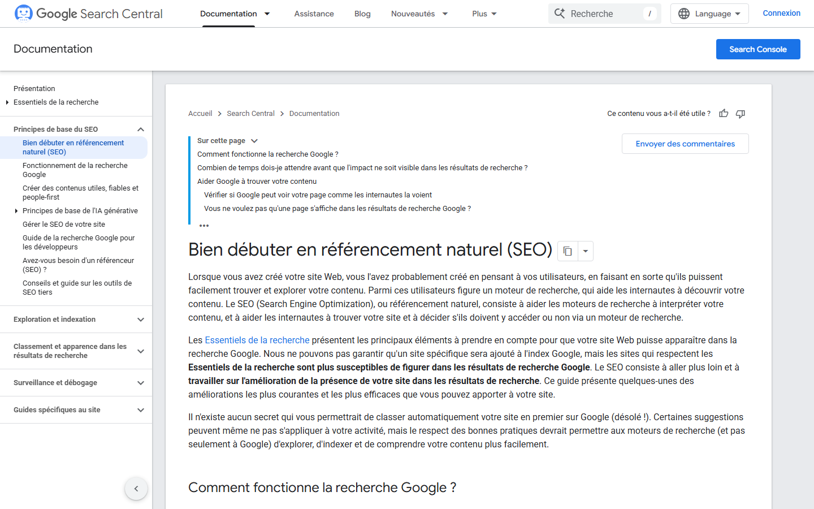Expand Essentiels de la recherche tree item
Image resolution: width=814 pixels, height=509 pixels.
point(7,102)
